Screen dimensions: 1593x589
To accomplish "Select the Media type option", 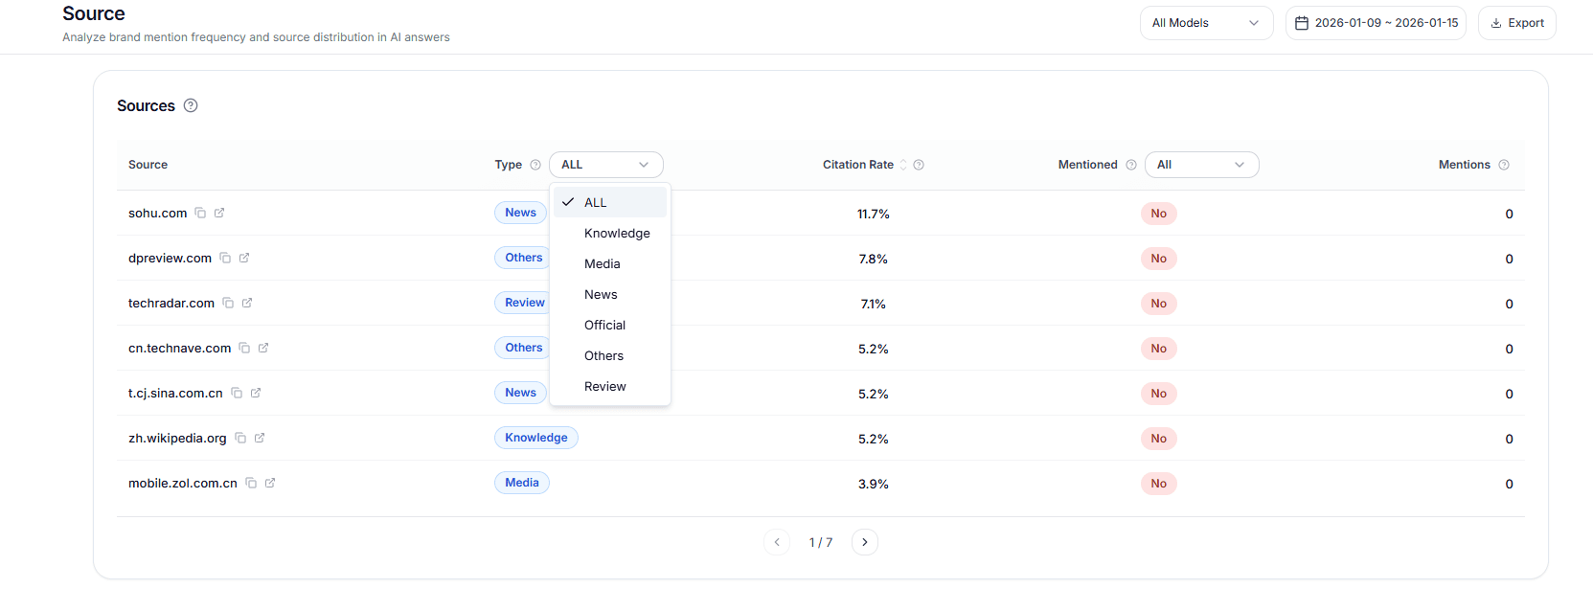I will pos(602,263).
